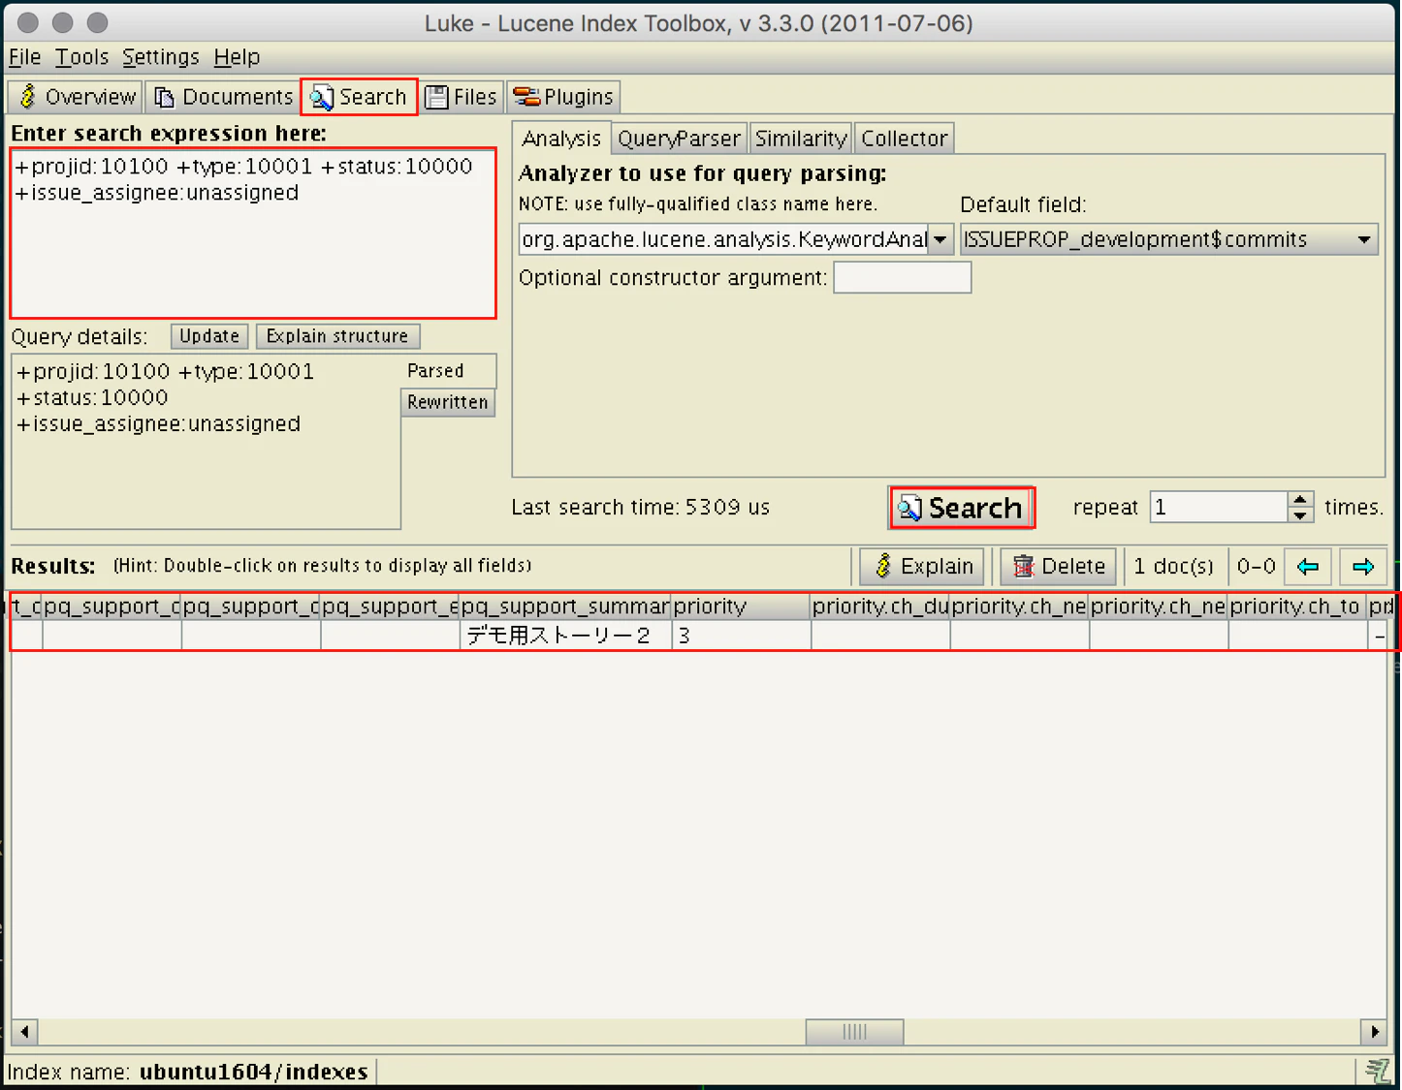Switch to the Documents tab

(x=223, y=97)
